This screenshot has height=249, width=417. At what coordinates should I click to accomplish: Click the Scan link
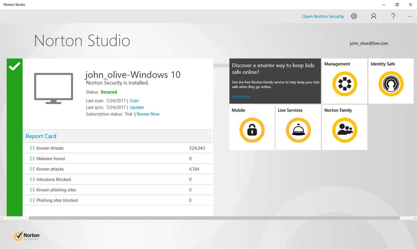(x=134, y=101)
